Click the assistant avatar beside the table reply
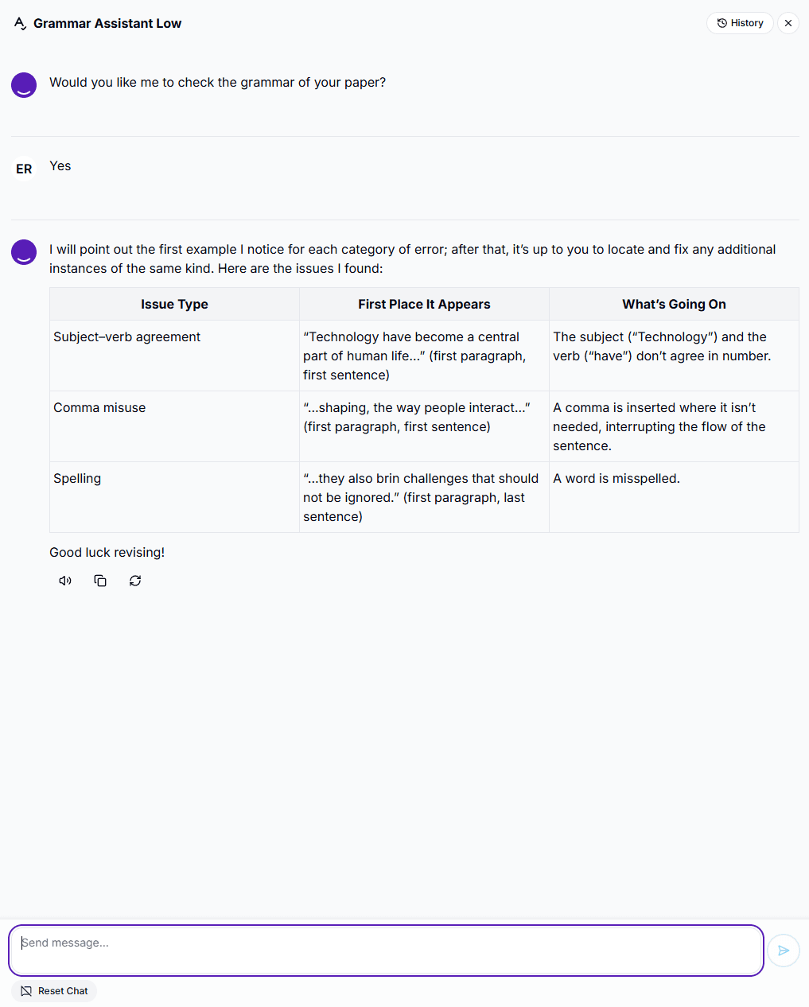 pos(24,252)
